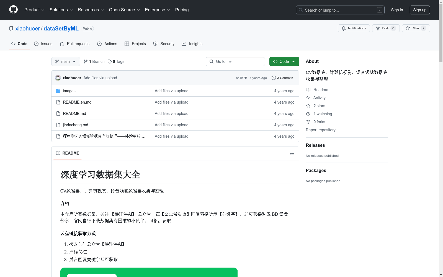Click Releases heading link
The height and width of the screenshot is (277, 443).
[x=315, y=145]
